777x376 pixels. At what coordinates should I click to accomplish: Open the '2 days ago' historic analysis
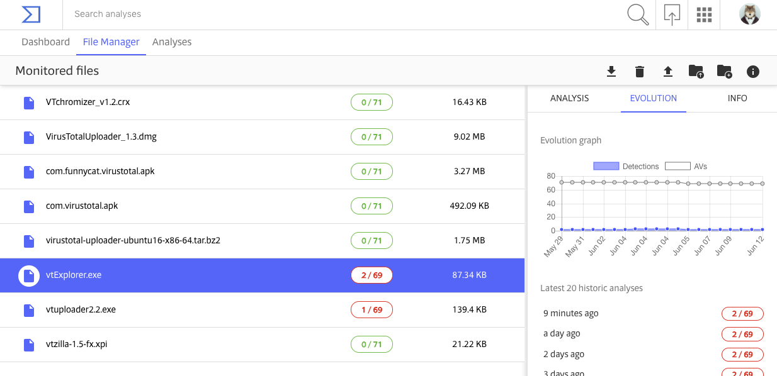pos(564,354)
